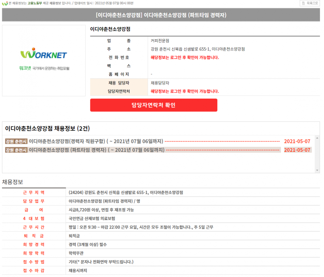
Task: Click the 강원 춘천시 badge on 파트타임 경력자 row
Action: pos(16,150)
